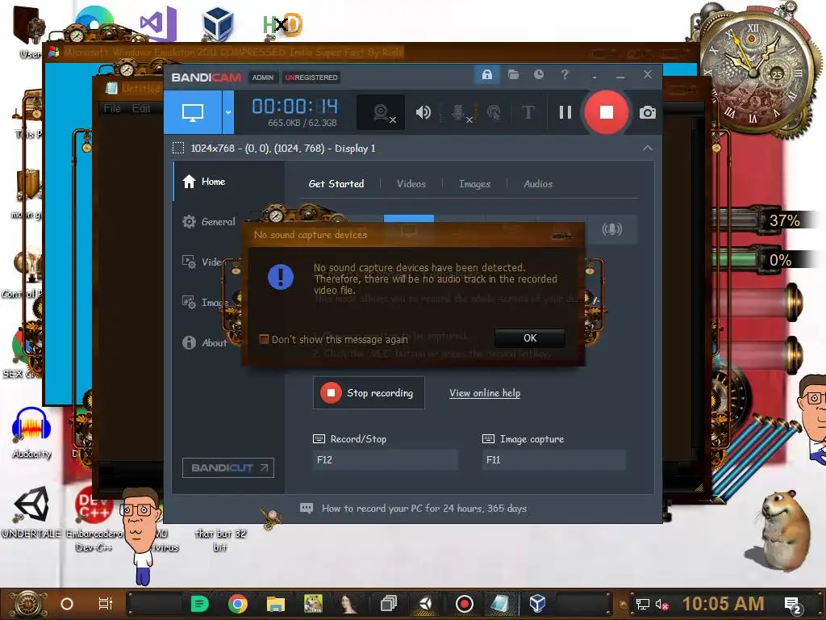Open the HxD desktop icon
Image resolution: width=826 pixels, height=620 pixels.
tap(283, 25)
